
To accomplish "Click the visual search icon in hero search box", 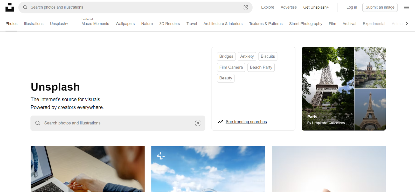I will [198, 123].
